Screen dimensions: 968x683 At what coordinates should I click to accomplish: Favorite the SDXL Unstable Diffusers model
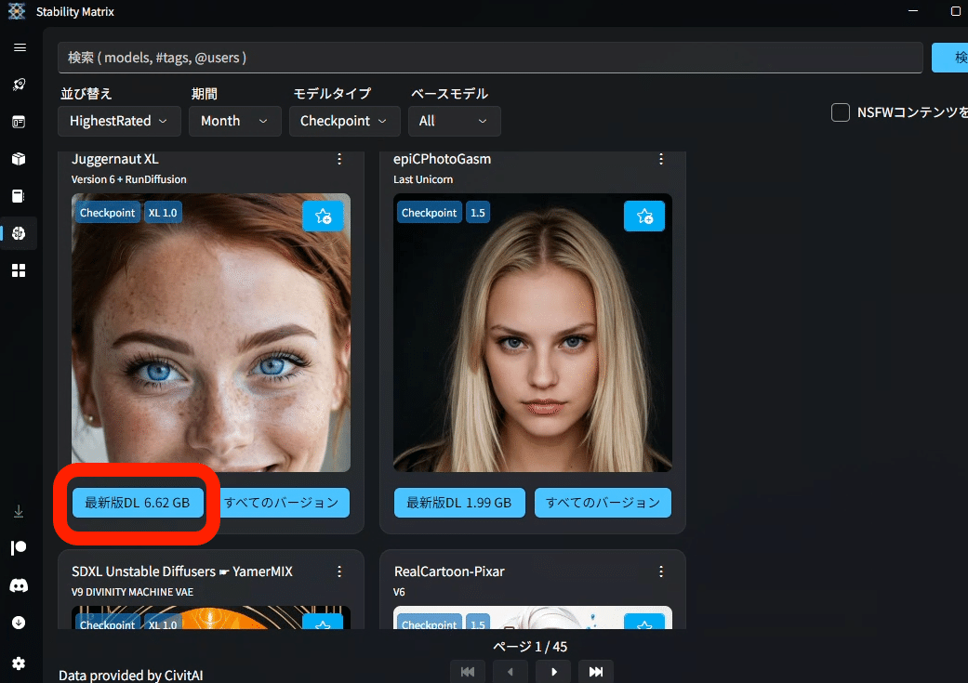(323, 622)
